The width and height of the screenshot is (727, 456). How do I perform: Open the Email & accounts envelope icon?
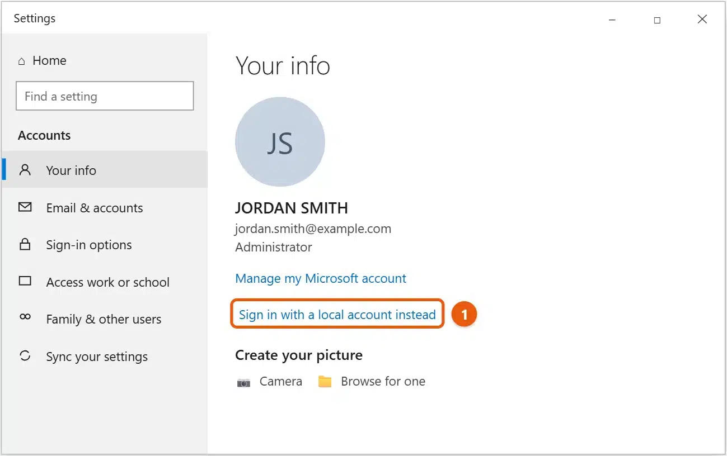(x=25, y=207)
